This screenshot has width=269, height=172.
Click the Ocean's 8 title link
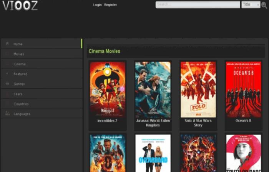coord(243,120)
